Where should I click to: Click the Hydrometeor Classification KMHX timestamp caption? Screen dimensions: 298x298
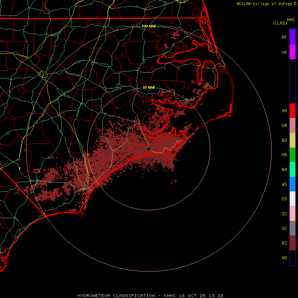tap(150, 296)
